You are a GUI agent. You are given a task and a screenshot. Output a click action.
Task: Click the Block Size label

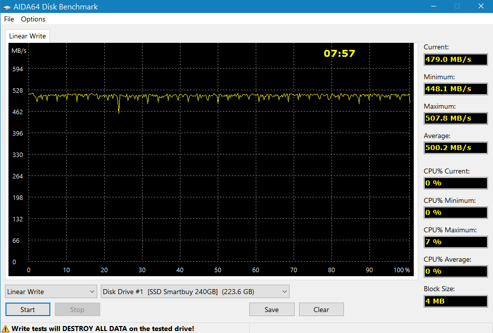[x=439, y=289]
